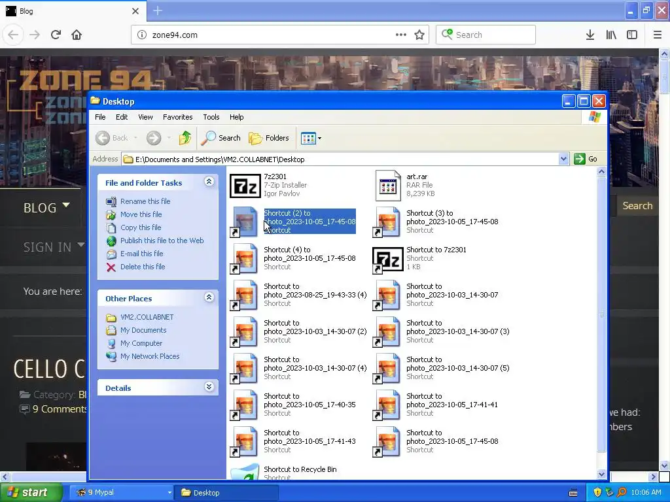This screenshot has width=670, height=502.
Task: Click Delete this file
Action: [x=143, y=267]
